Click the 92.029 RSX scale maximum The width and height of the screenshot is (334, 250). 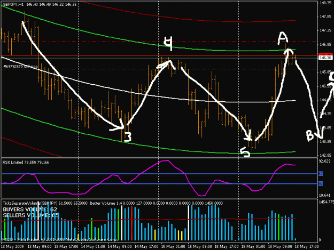pos(324,161)
